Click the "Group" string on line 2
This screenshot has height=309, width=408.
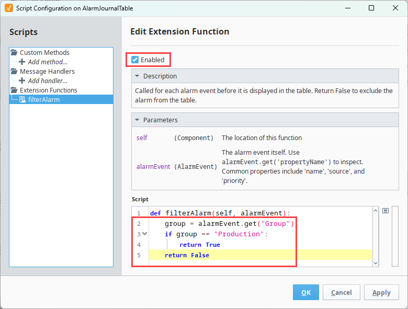(276, 224)
